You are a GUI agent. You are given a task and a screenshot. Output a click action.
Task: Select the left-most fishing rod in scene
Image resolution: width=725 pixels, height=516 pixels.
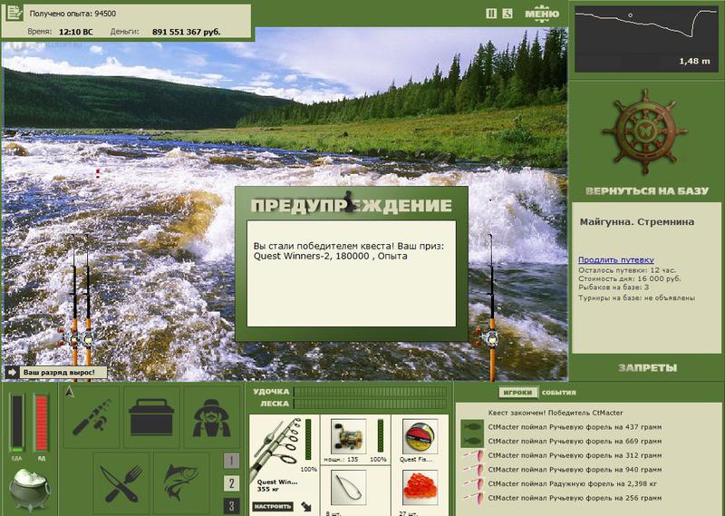coord(74,306)
